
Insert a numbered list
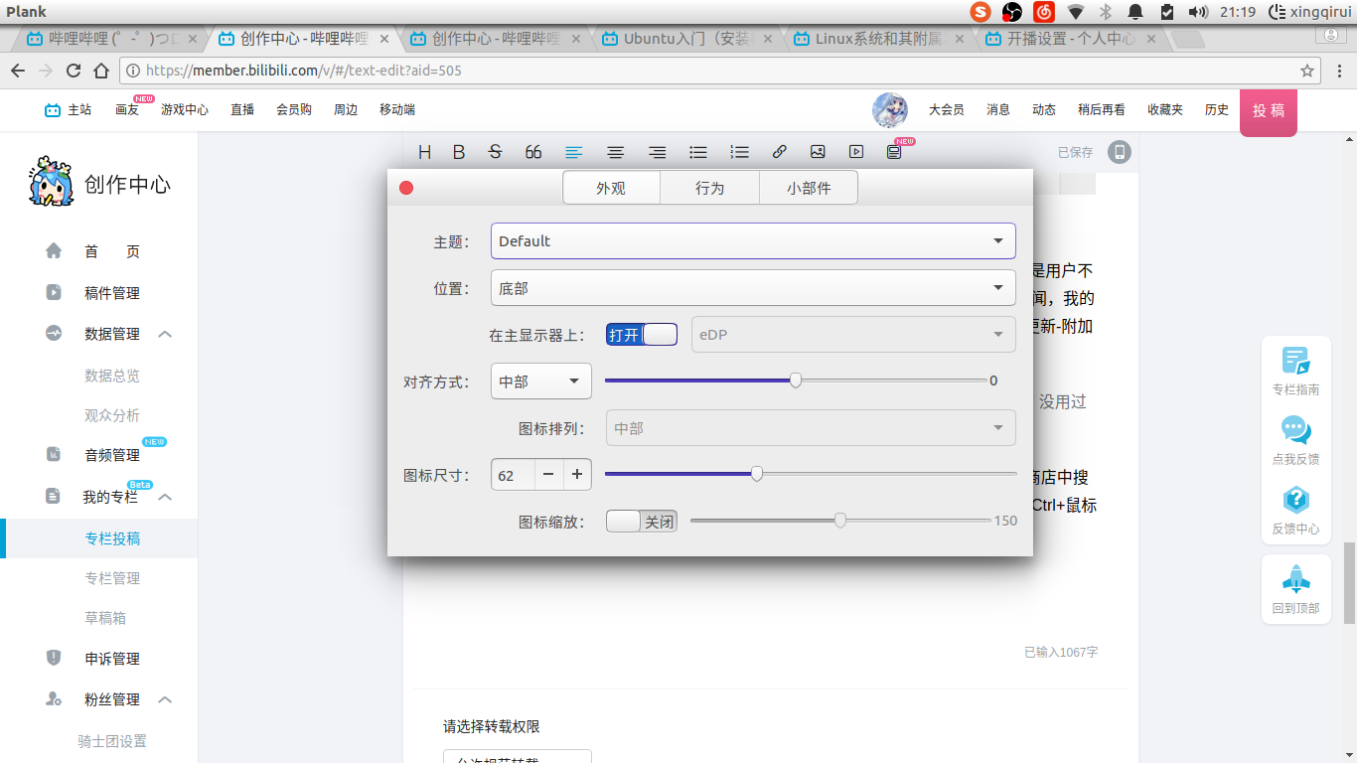(x=739, y=152)
